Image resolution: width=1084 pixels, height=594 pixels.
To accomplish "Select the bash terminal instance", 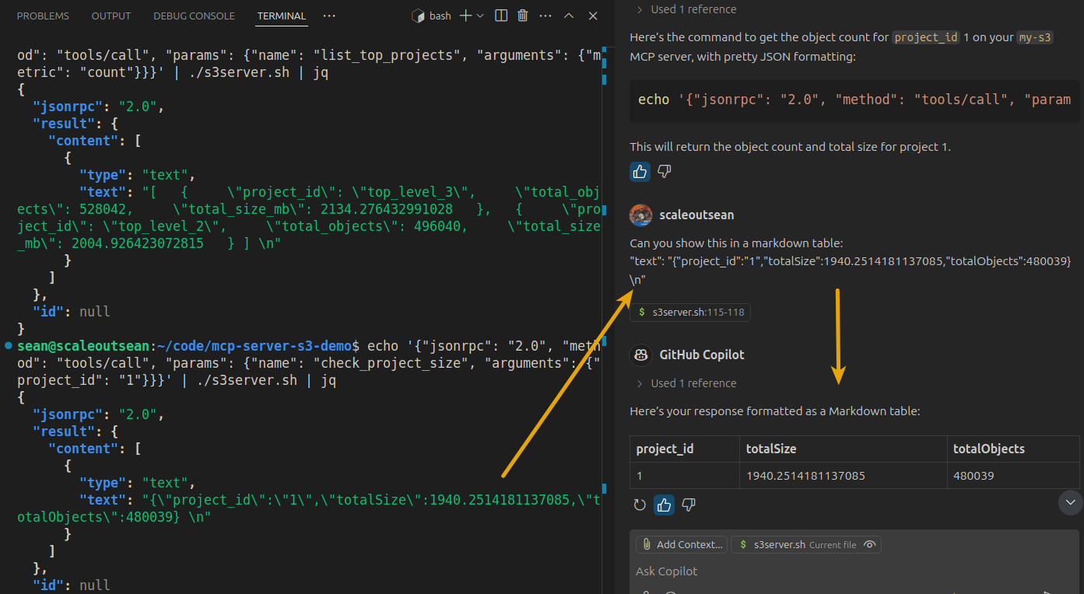I will coord(431,16).
